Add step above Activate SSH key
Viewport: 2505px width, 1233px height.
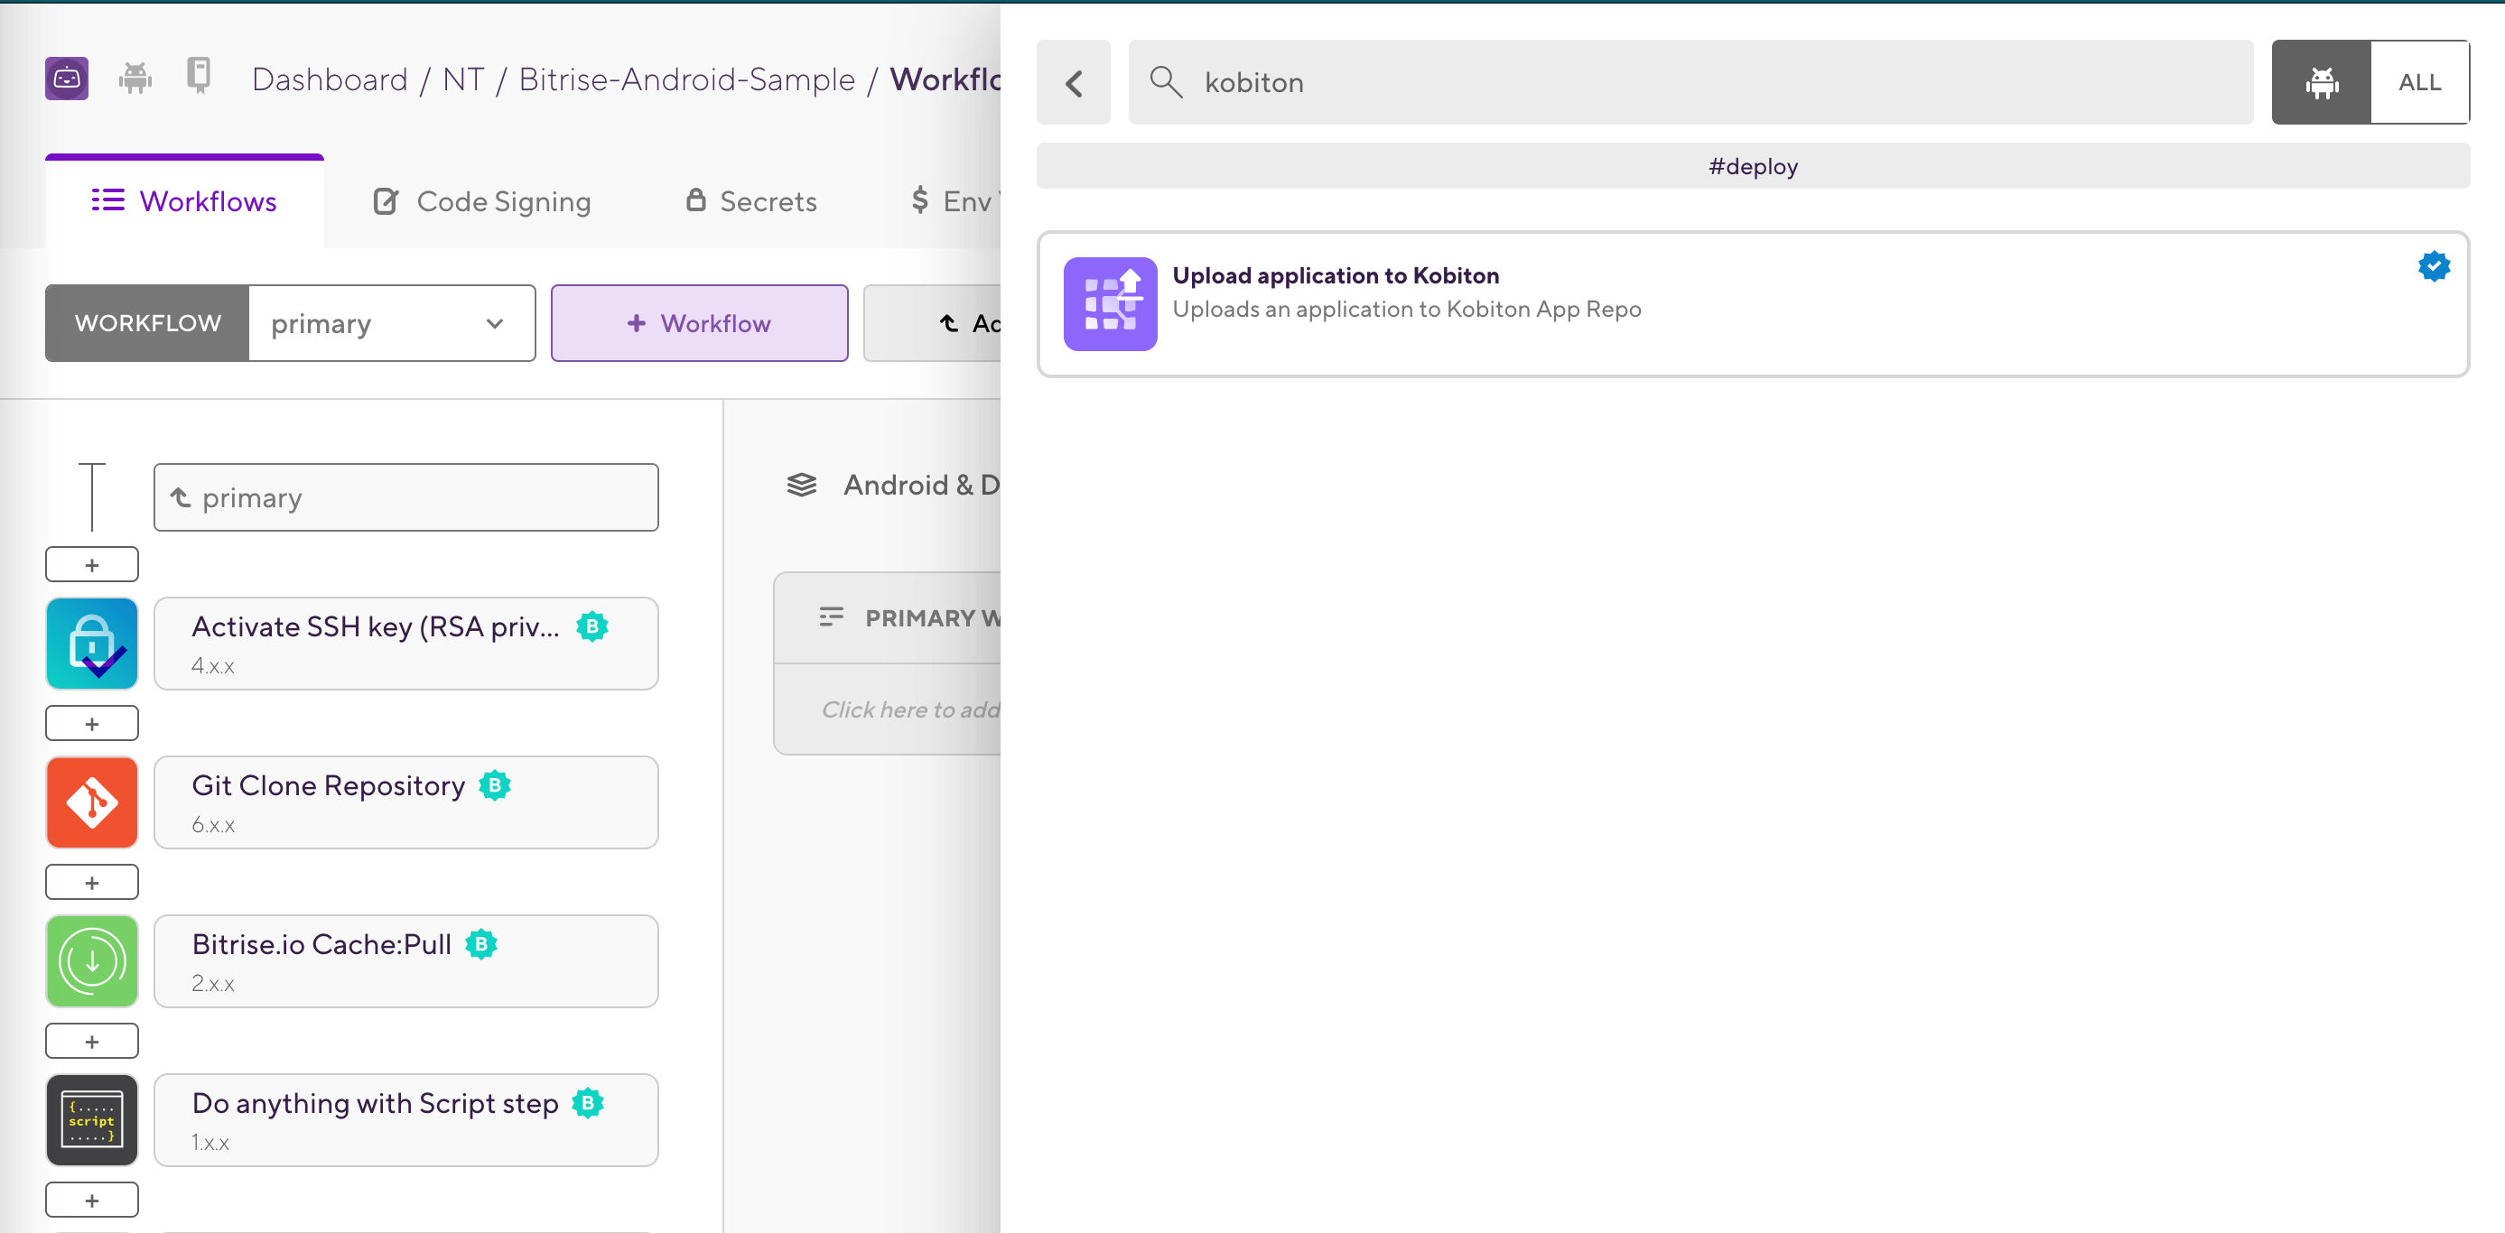92,565
